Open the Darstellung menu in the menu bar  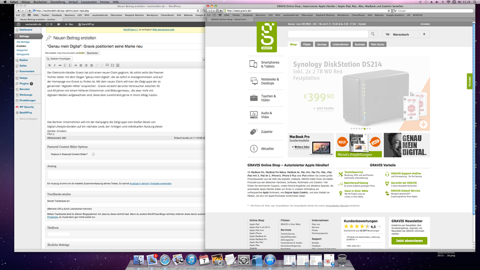coord(57,2)
